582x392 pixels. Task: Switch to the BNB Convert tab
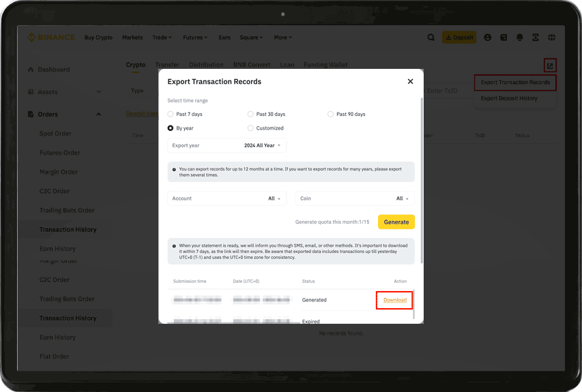[252, 65]
